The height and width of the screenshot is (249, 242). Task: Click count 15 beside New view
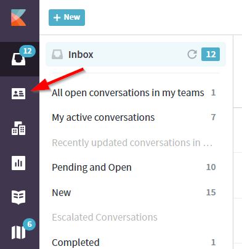[x=211, y=192]
